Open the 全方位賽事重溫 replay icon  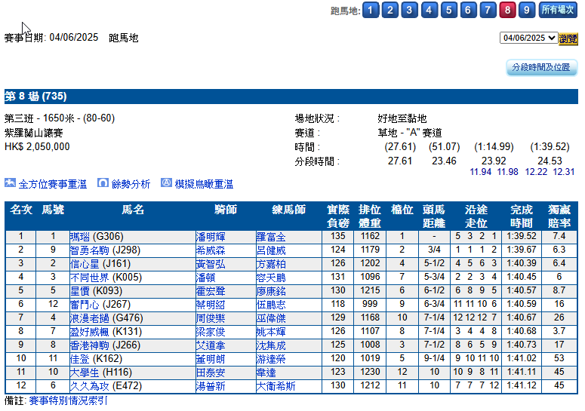click(10, 183)
